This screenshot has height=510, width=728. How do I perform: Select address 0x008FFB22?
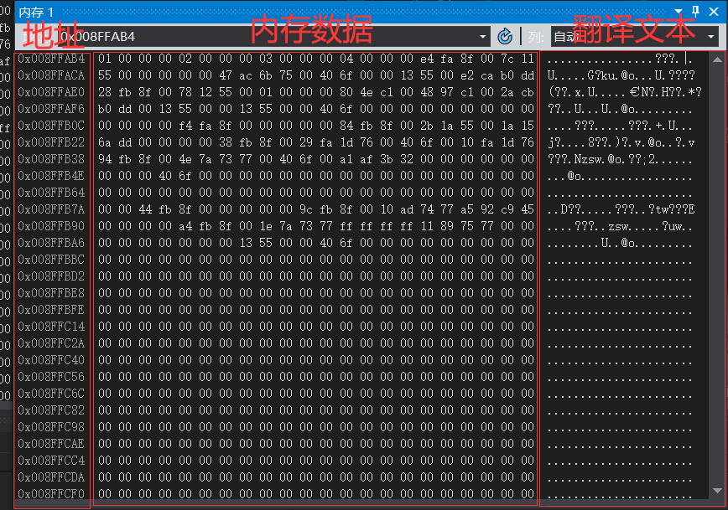[51, 142]
